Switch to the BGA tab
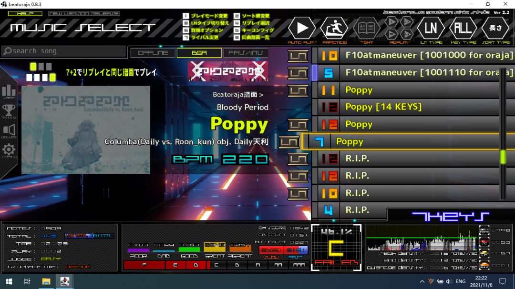The height and width of the screenshot is (289, 515). tap(199, 53)
